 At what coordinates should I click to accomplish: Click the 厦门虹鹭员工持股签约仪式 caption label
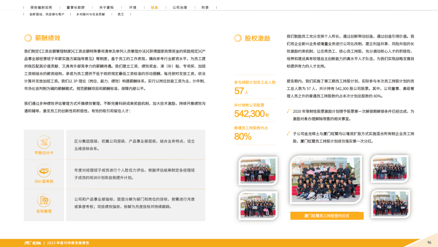point(327,216)
